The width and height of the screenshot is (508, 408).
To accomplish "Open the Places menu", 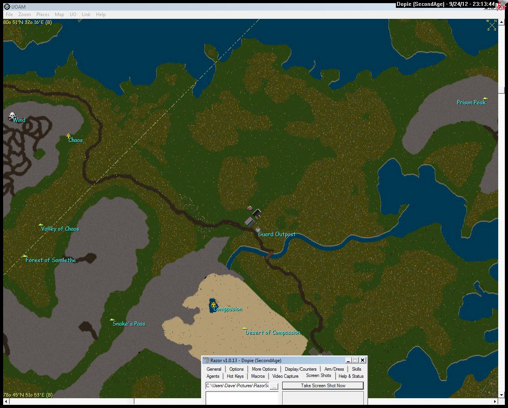I will point(43,15).
